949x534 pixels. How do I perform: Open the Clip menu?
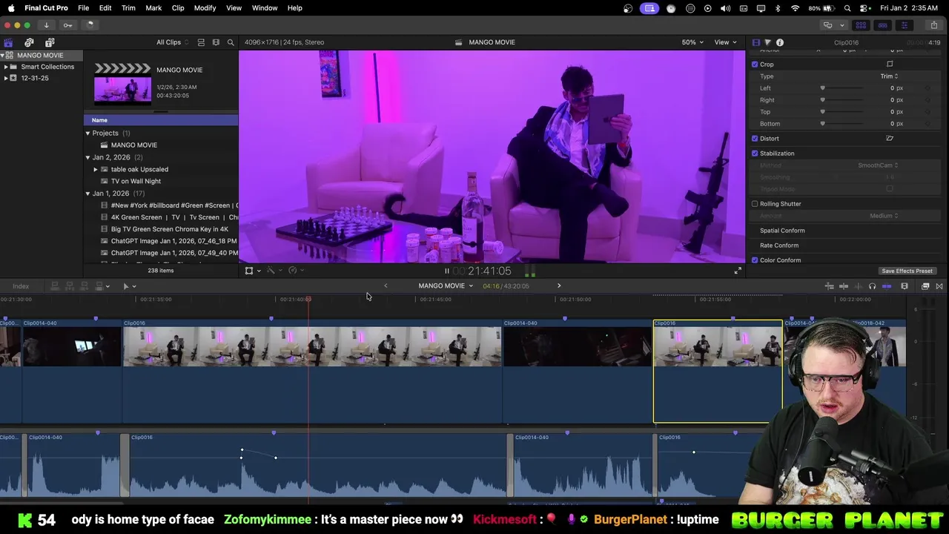point(178,7)
